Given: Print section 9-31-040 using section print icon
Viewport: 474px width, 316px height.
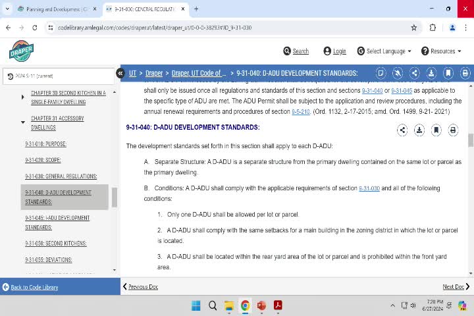Looking at the screenshot, I should [453, 130].
